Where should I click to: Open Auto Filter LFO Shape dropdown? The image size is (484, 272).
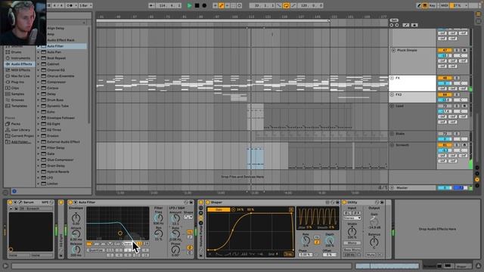coord(188,217)
